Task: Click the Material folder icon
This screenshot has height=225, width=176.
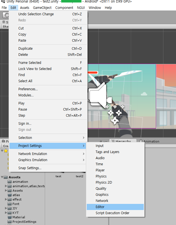Action: [10, 217]
